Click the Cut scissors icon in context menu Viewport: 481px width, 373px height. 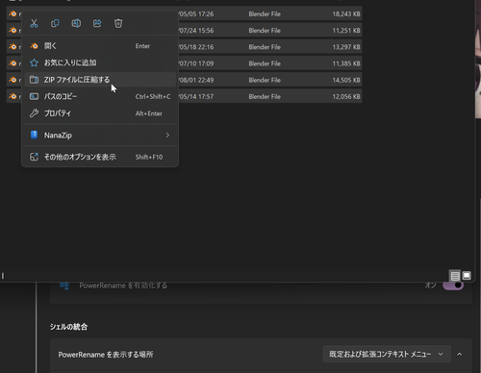pyautogui.click(x=34, y=23)
